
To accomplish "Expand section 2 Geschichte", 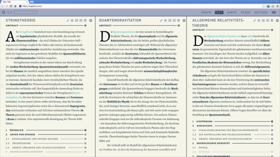I will click(272, 126).
